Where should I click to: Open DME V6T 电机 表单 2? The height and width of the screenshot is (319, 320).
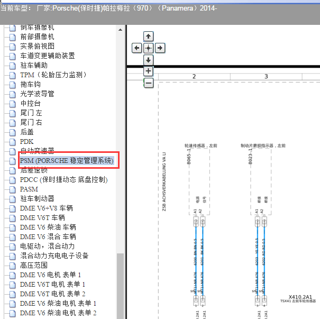pyautogui.click(x=52, y=294)
